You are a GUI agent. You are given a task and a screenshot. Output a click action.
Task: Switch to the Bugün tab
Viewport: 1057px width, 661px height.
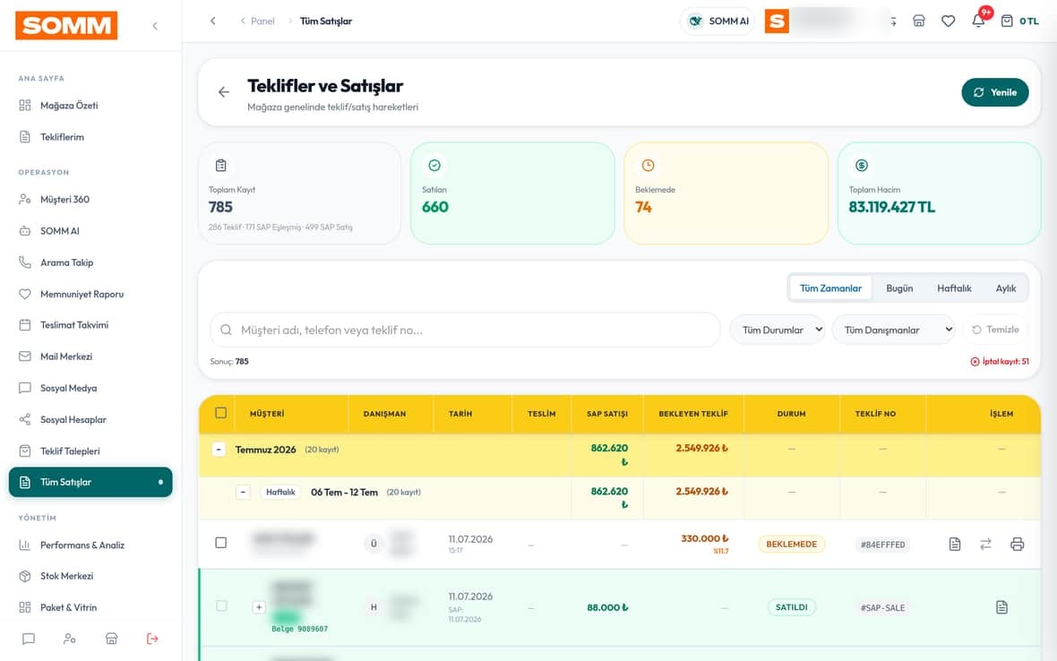(899, 288)
